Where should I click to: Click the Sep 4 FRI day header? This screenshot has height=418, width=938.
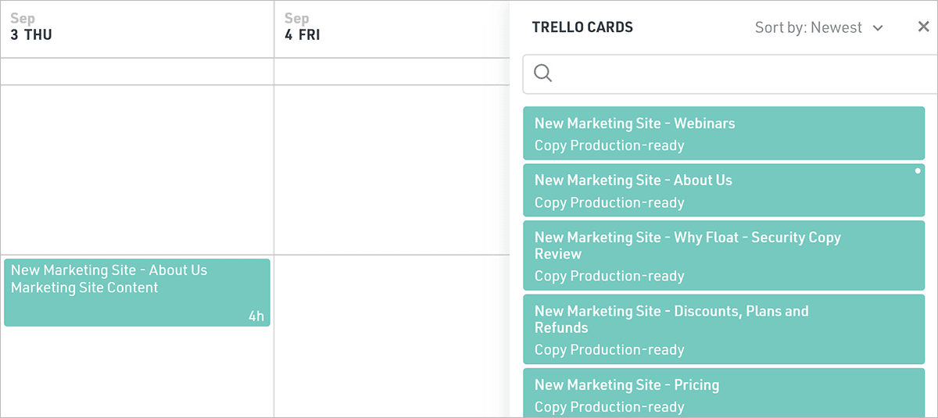pos(391,29)
